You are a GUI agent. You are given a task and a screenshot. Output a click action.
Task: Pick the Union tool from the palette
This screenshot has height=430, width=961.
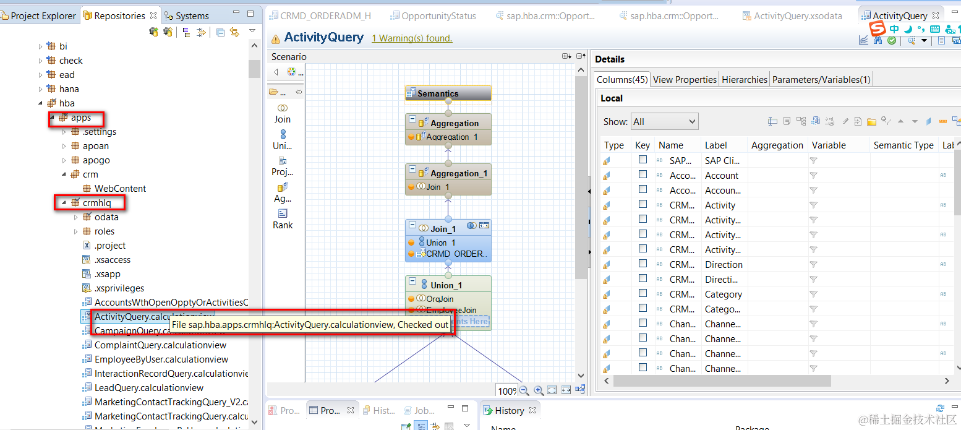point(283,140)
